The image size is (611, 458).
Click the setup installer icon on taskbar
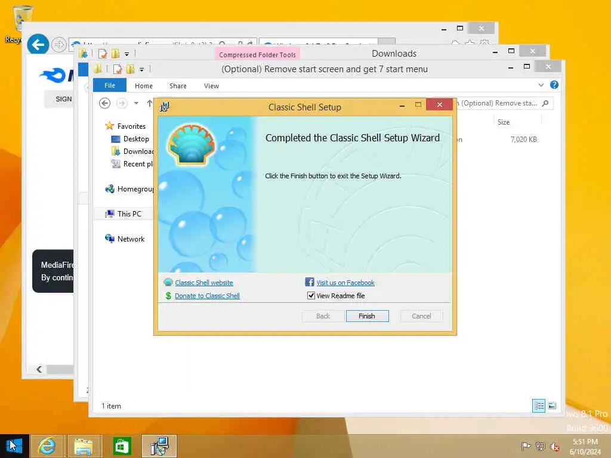tap(159, 446)
